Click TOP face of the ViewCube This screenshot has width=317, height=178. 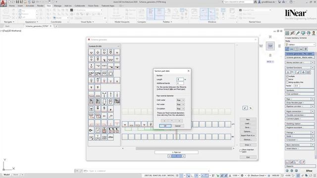point(270,46)
